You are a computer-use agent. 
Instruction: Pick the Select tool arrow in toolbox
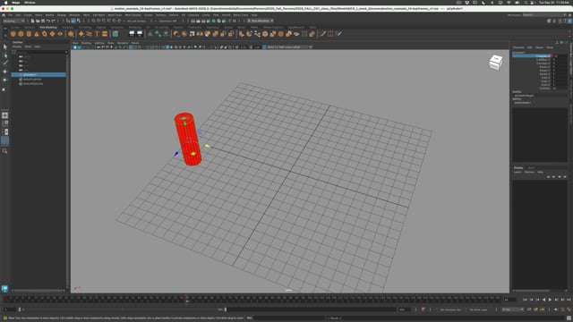tap(4, 47)
